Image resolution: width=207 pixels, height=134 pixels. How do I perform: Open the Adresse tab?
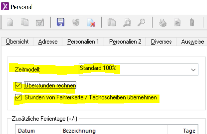48,42
